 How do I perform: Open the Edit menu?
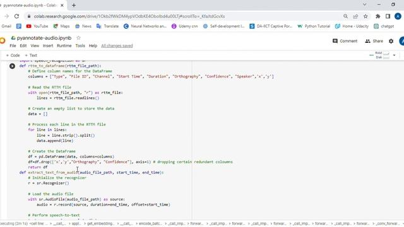23,46
